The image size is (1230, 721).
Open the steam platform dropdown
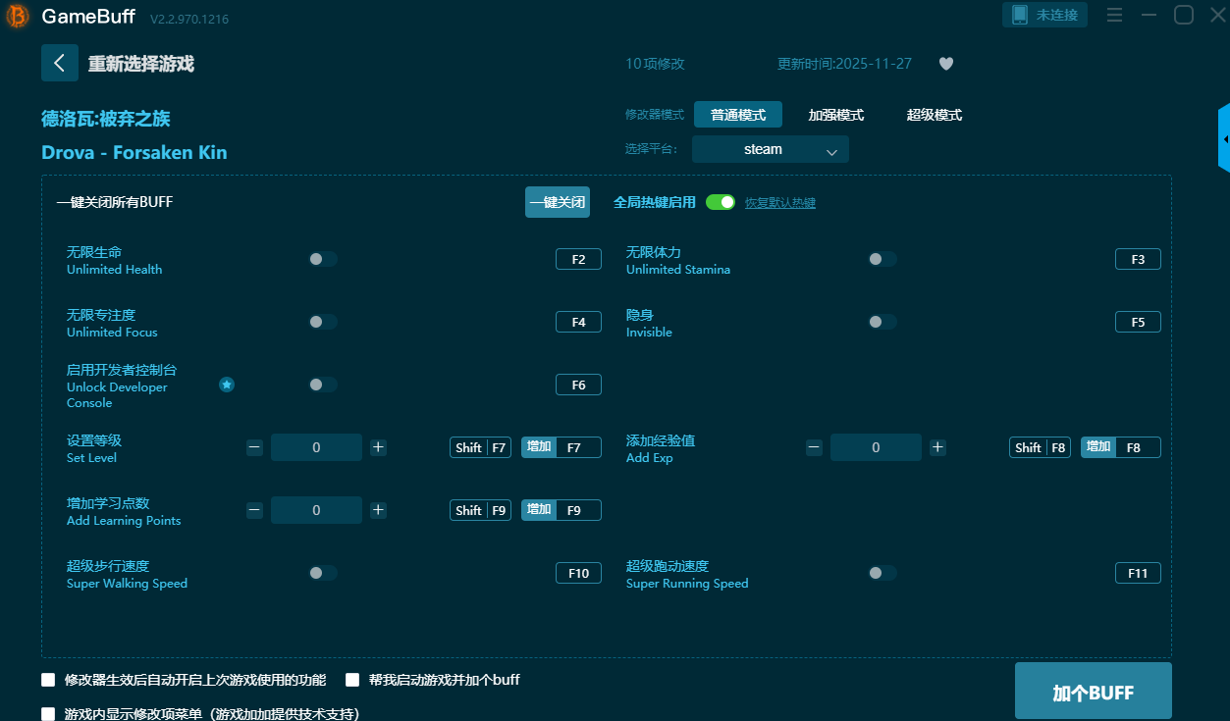tap(770, 149)
